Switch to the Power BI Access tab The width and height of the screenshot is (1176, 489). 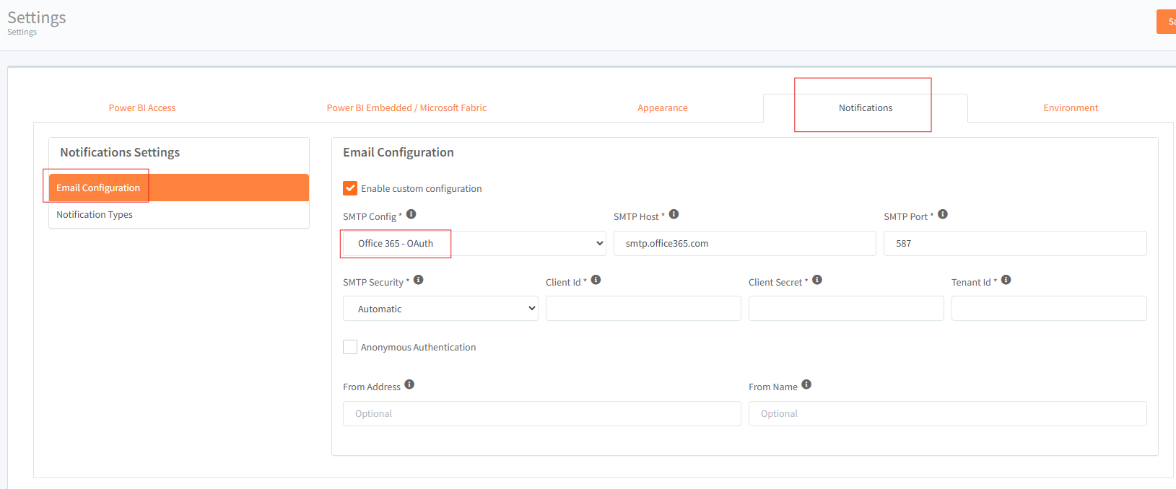[142, 108]
